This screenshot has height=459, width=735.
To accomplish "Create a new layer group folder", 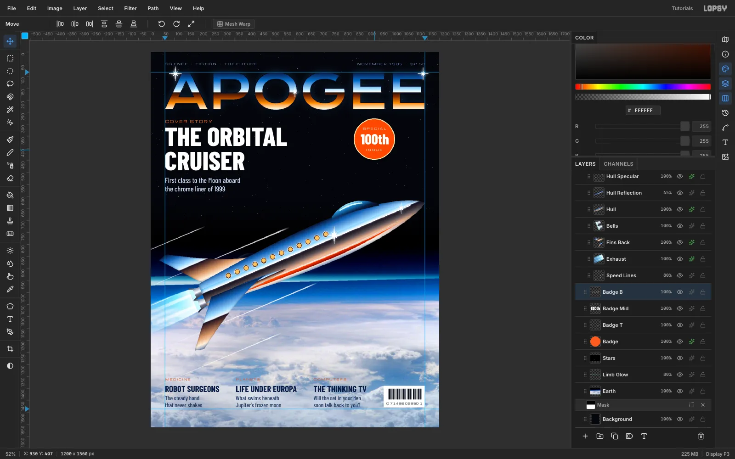I will (600, 436).
